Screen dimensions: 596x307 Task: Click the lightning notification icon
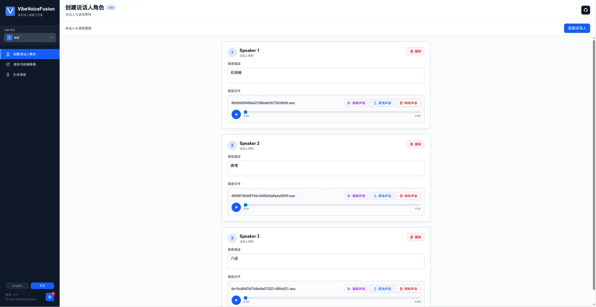[50, 297]
